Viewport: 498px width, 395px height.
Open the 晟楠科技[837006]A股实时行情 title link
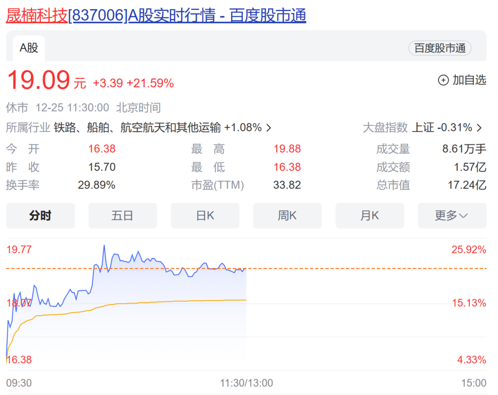click(x=156, y=15)
